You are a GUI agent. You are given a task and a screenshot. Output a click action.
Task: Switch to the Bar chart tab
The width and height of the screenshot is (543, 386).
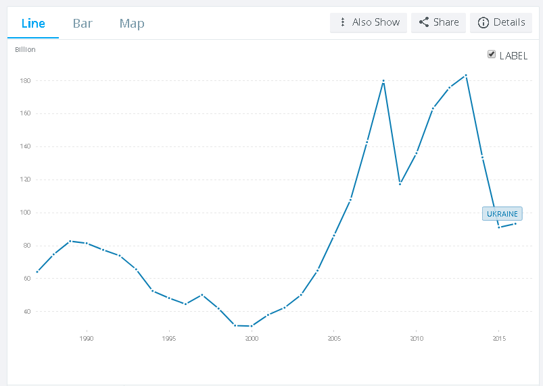pos(82,23)
